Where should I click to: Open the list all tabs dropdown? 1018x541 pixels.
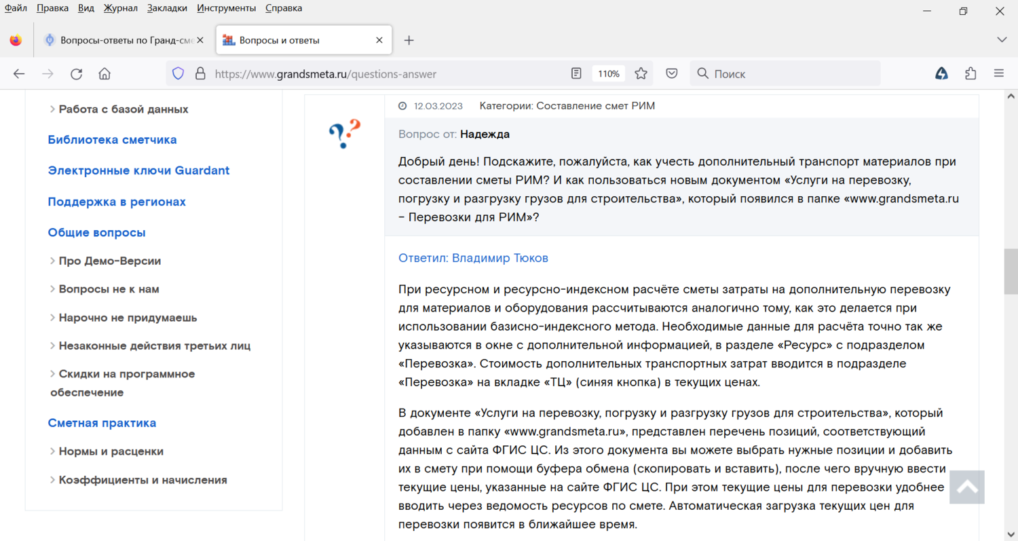click(1002, 40)
